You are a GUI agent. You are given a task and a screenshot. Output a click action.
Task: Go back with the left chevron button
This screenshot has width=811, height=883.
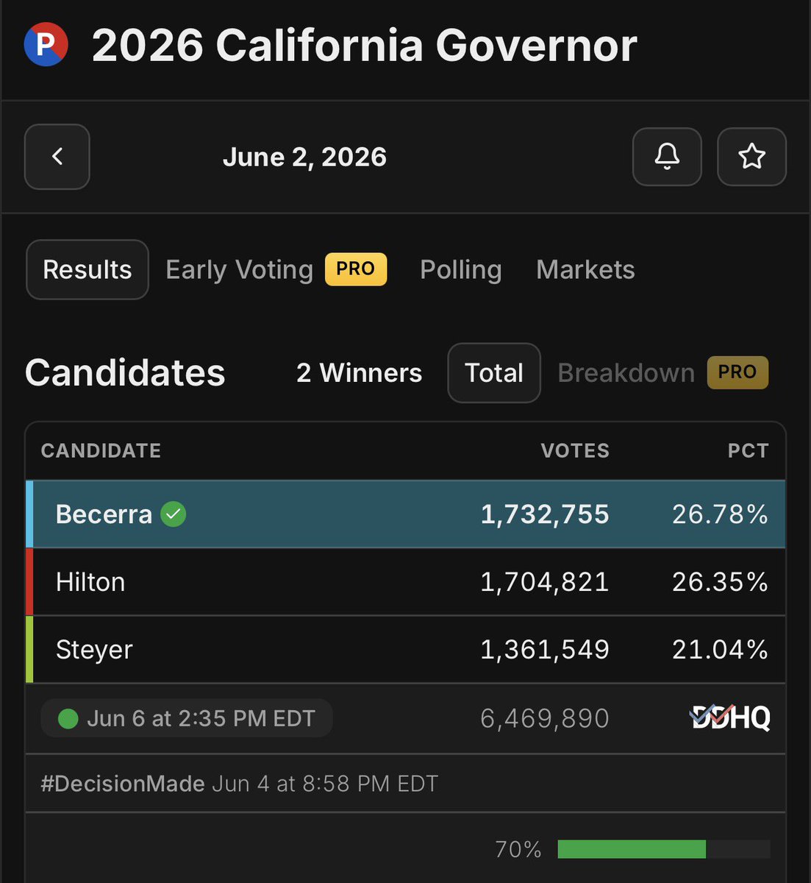click(57, 157)
